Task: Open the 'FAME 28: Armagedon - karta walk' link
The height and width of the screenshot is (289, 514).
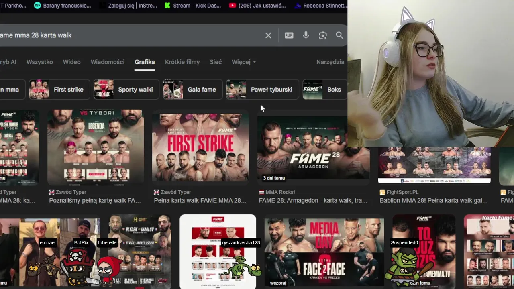Action: [x=313, y=200]
